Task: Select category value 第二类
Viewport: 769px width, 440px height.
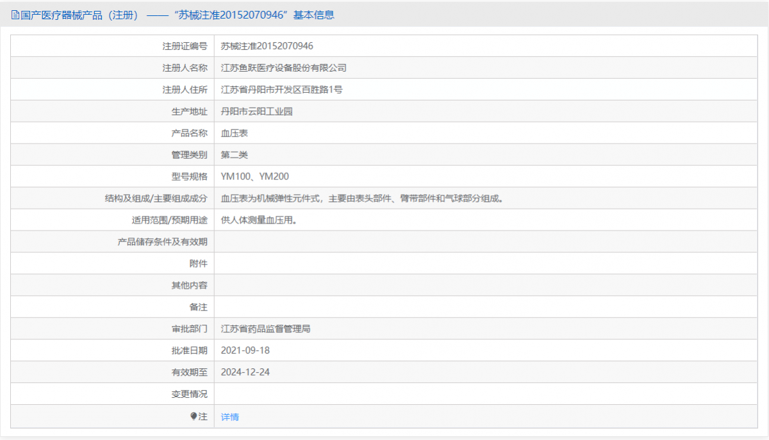Action: pos(235,155)
